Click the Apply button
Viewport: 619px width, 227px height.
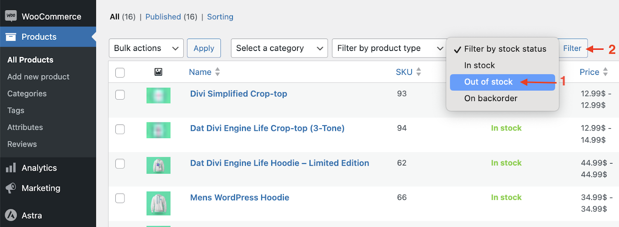coord(204,48)
